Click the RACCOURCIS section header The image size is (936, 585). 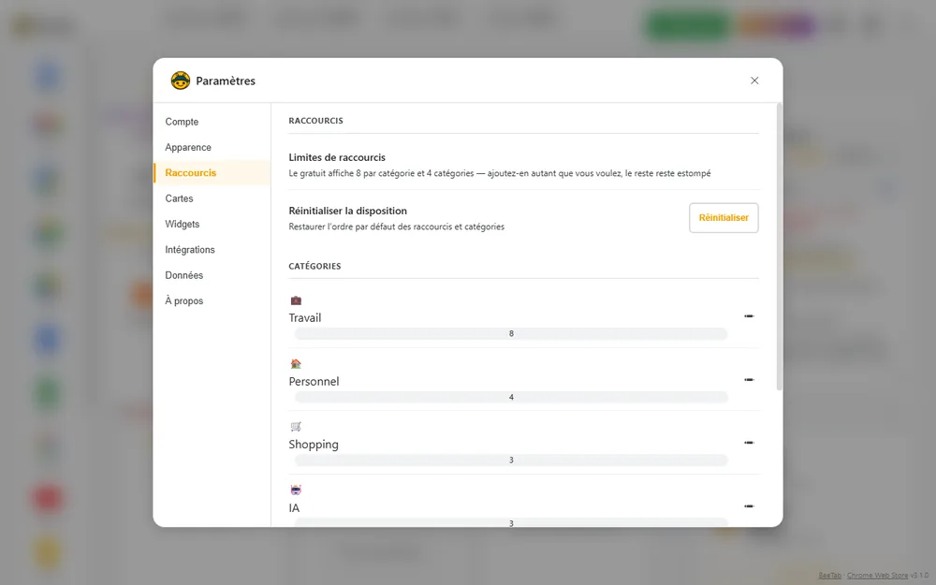[315, 121]
